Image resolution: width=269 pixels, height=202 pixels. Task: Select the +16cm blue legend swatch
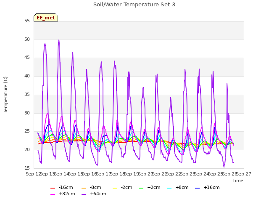198,188
